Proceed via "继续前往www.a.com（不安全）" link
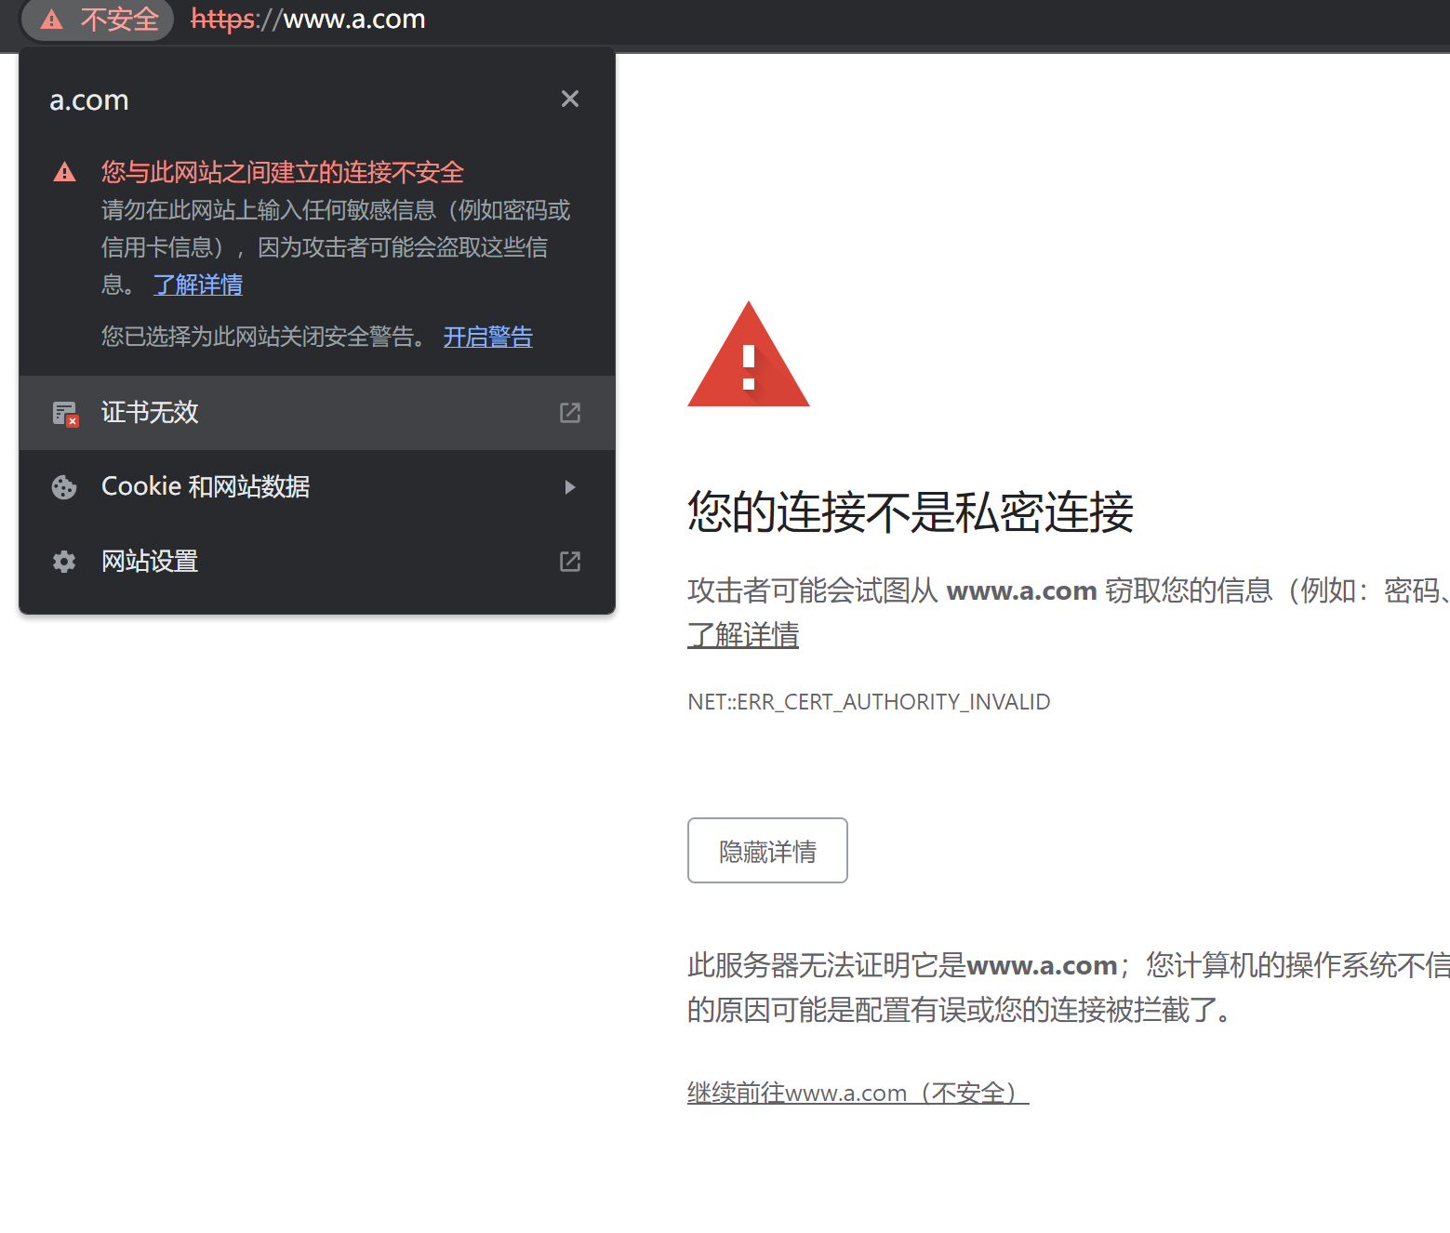The height and width of the screenshot is (1233, 1450). [858, 1093]
